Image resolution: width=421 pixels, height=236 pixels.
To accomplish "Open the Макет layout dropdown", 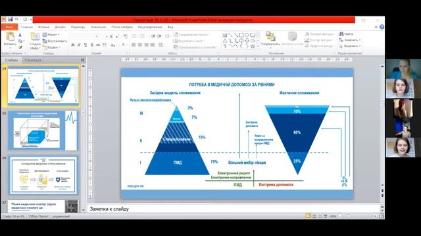I will (x=51, y=35).
